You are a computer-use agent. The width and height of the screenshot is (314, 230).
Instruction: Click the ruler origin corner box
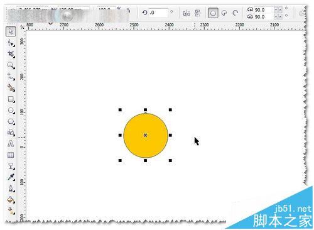[x=22, y=27]
